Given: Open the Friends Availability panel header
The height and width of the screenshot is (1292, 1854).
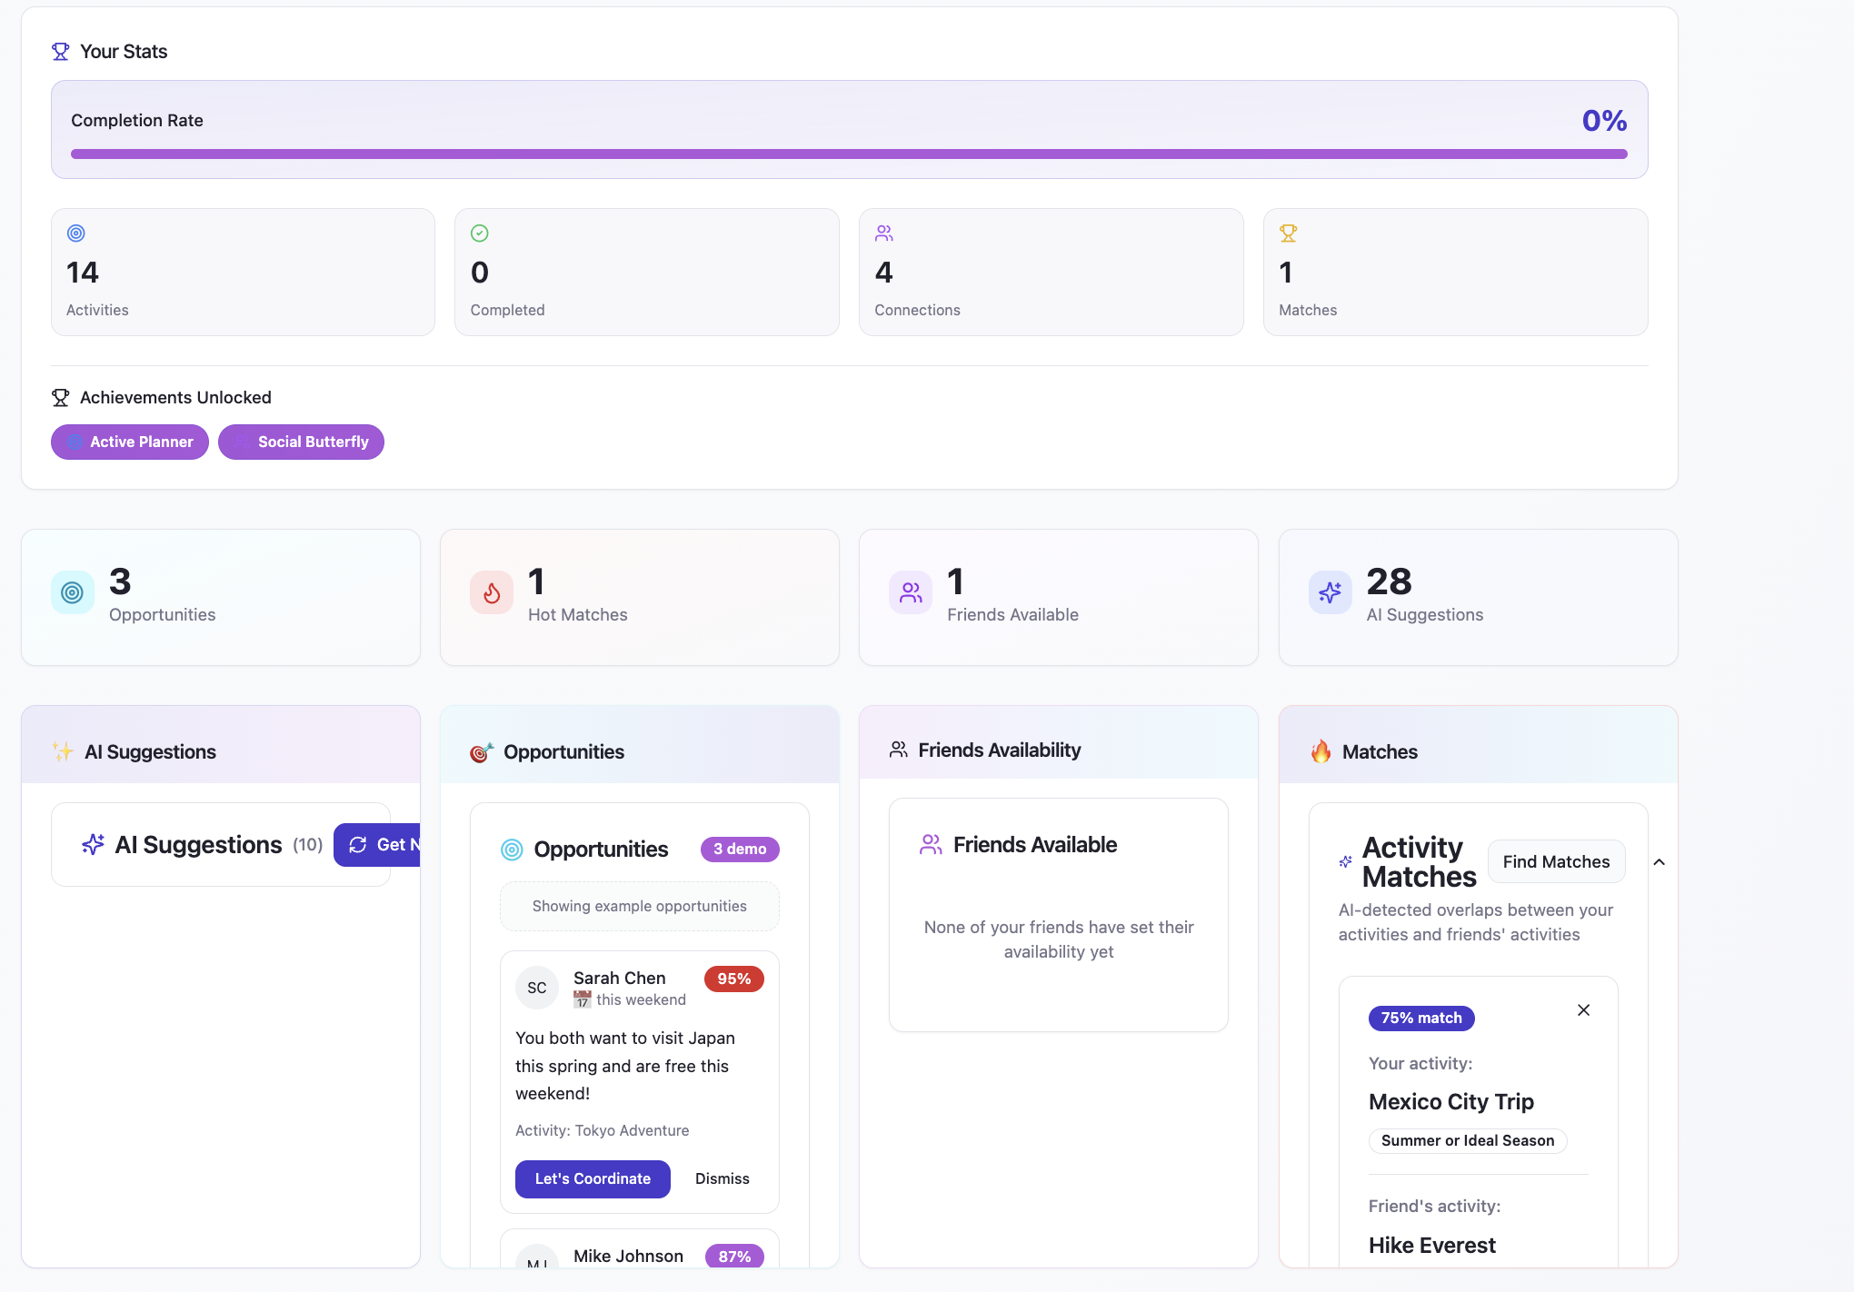Looking at the screenshot, I should [x=999, y=750].
